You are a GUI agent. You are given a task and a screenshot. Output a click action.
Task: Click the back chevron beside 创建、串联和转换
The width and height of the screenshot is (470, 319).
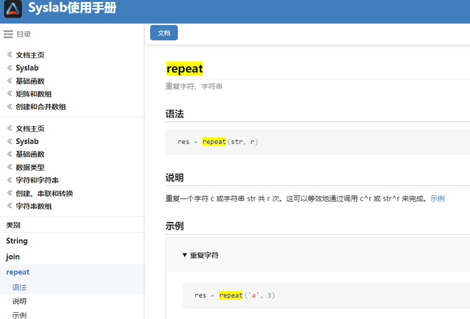pyautogui.click(x=10, y=193)
